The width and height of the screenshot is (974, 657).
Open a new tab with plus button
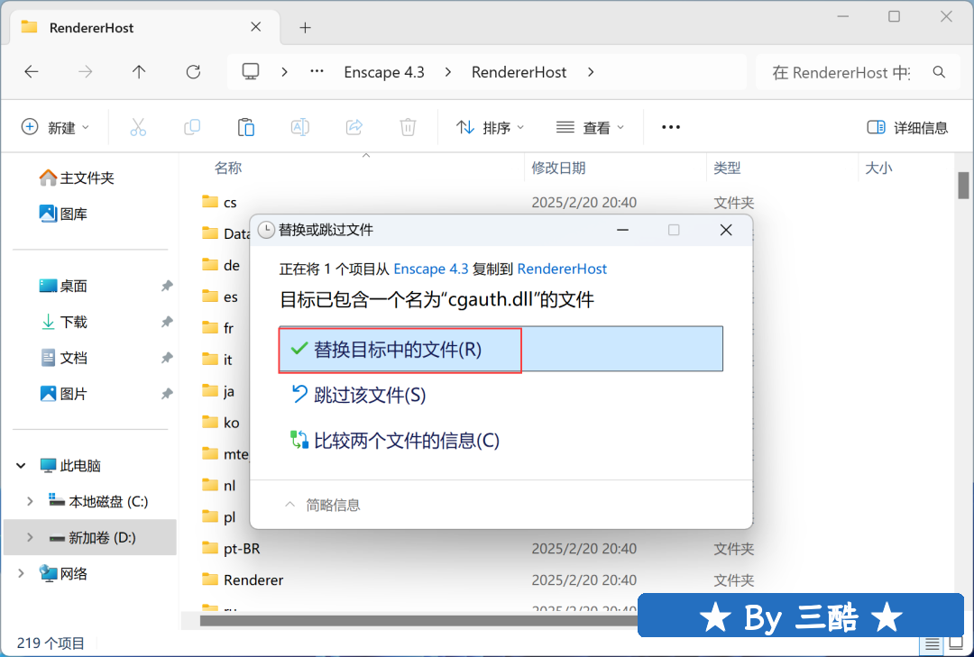coord(305,27)
